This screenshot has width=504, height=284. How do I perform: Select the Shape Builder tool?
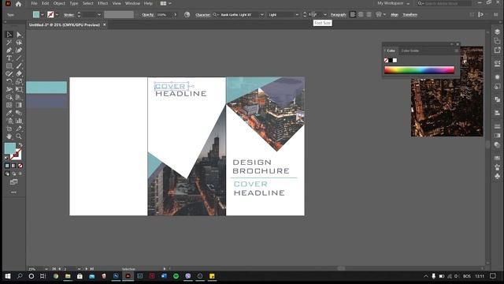tap(9, 97)
